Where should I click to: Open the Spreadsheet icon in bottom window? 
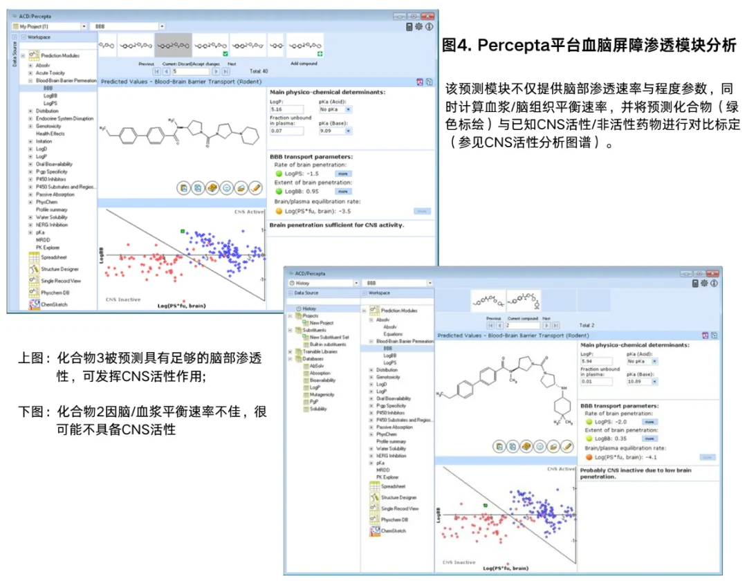[x=374, y=486]
